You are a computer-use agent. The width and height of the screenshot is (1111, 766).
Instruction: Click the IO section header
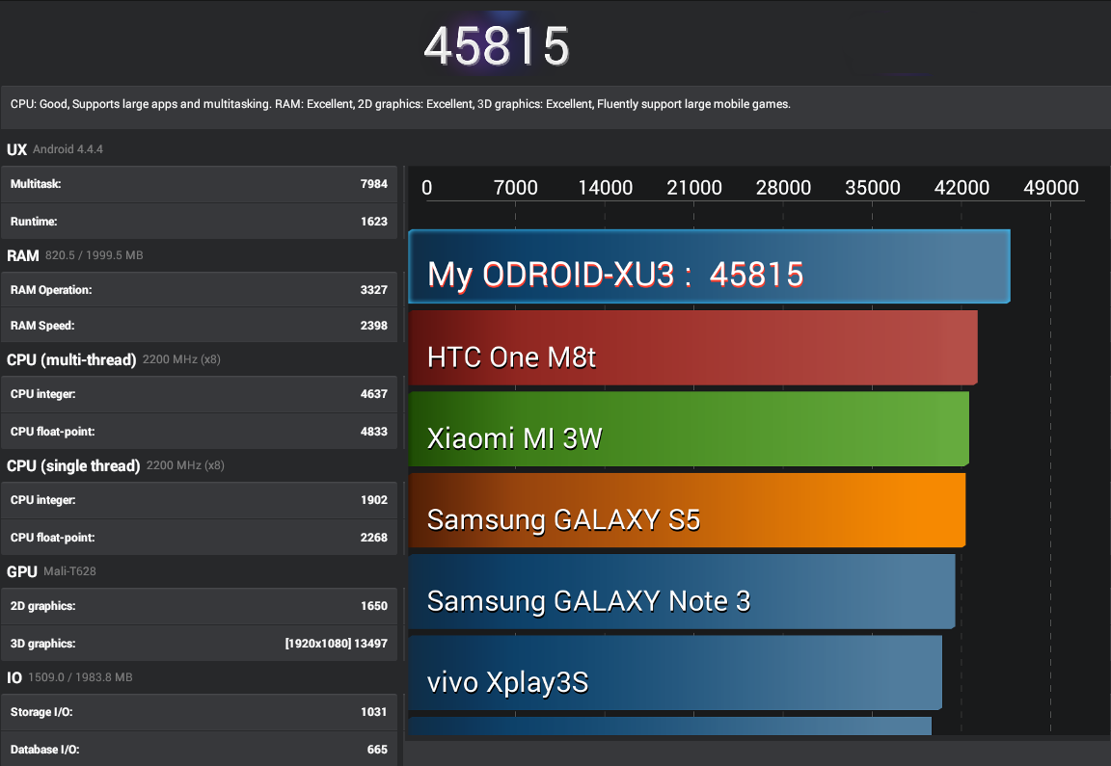[69, 677]
